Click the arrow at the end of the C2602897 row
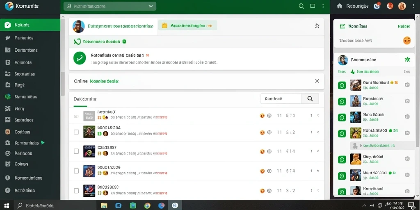 pos(318,151)
